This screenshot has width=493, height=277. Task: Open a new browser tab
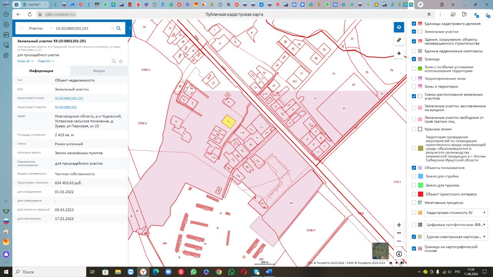(420, 5)
